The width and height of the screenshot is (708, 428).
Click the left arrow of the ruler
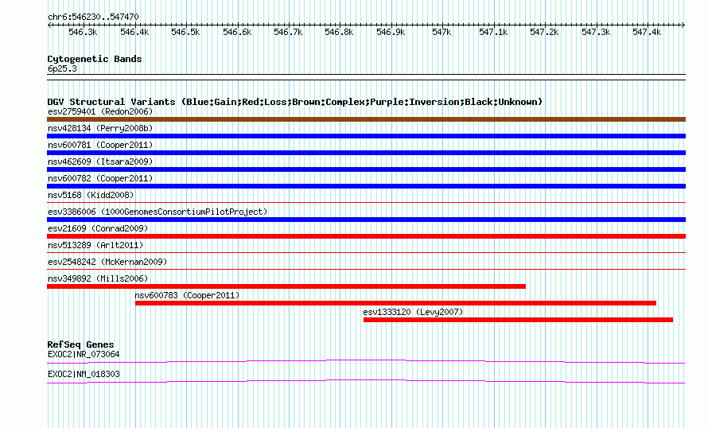(49, 25)
